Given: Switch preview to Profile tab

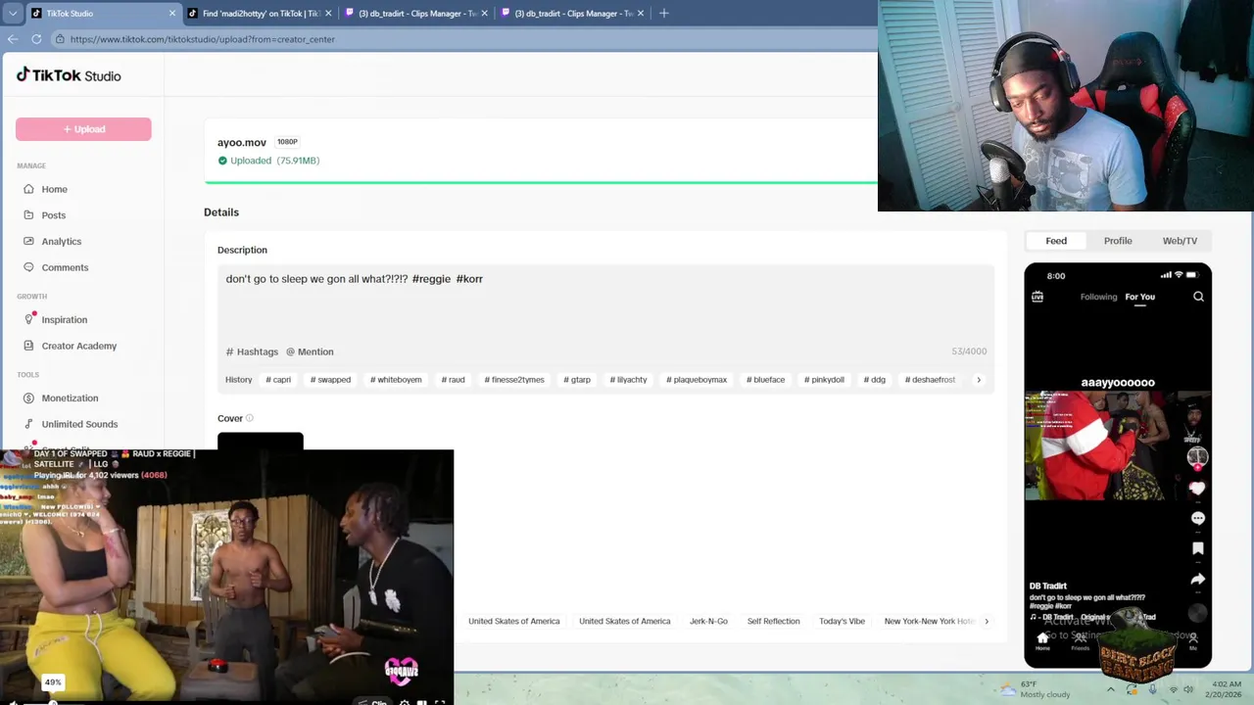Looking at the screenshot, I should pos(1118,241).
